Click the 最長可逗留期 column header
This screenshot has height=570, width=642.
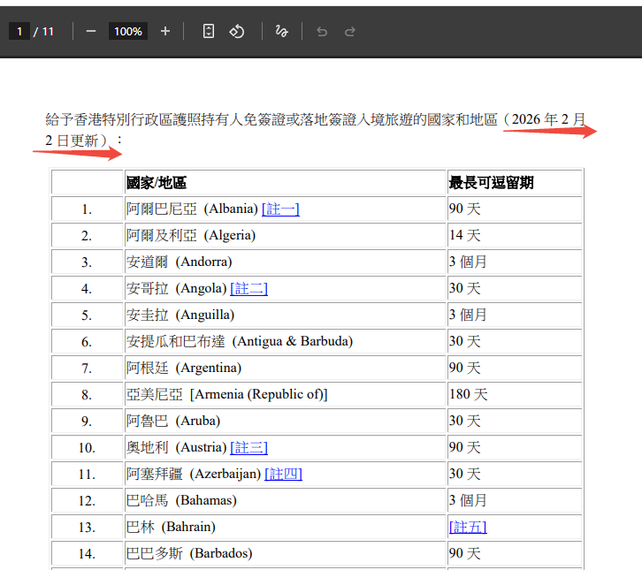[491, 182]
